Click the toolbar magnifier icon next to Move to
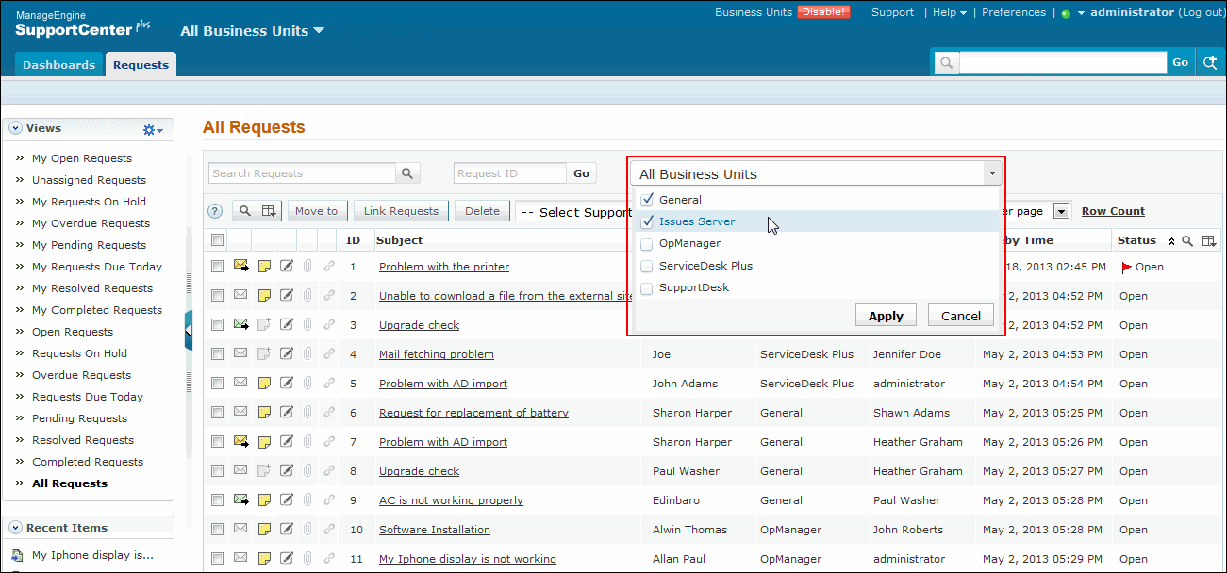The height and width of the screenshot is (573, 1227). (244, 211)
